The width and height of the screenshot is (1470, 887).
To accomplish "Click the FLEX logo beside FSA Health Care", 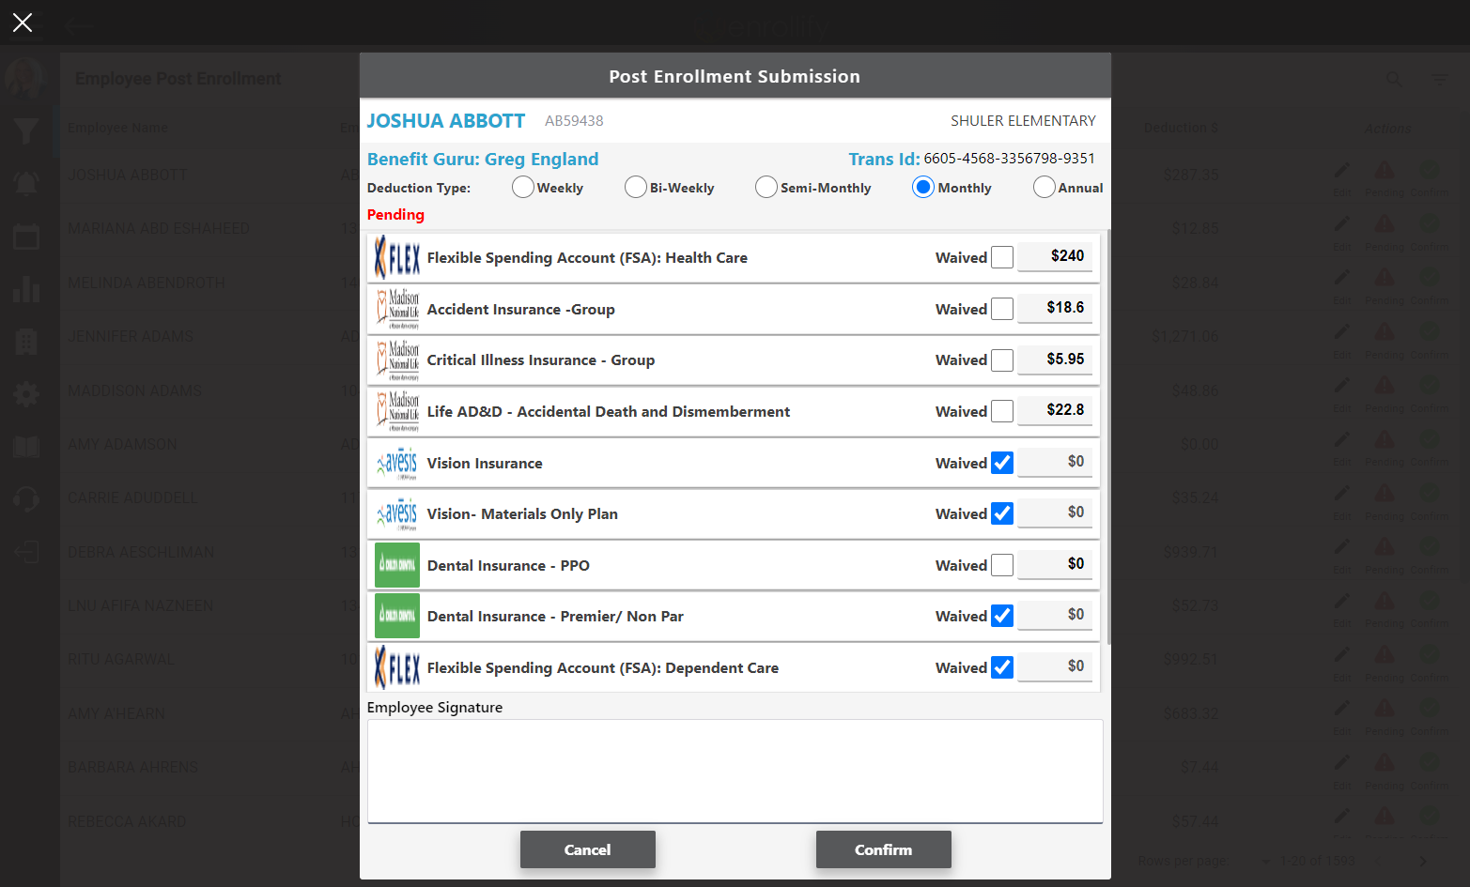I will pyautogui.click(x=397, y=257).
